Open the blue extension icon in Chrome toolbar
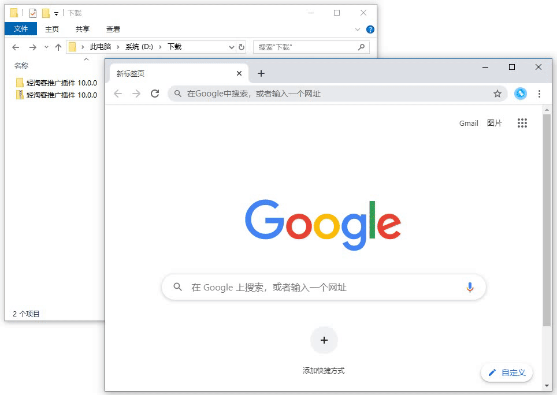557x395 pixels. coord(521,94)
